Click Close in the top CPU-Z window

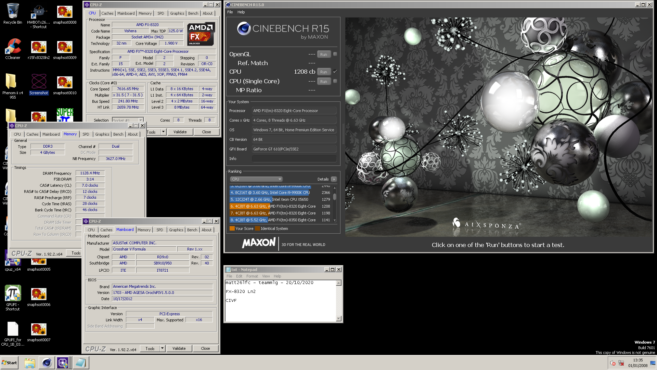coord(206,132)
